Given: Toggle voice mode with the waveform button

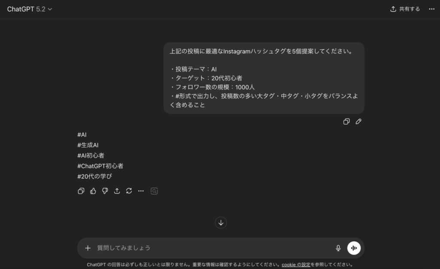Looking at the screenshot, I should pos(354,248).
